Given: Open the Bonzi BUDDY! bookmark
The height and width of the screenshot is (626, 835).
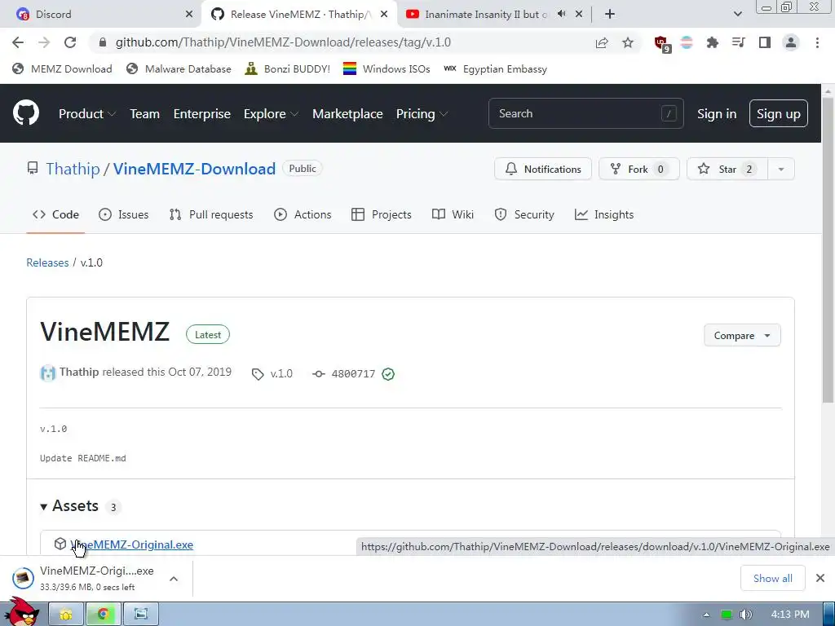Looking at the screenshot, I should (288, 69).
